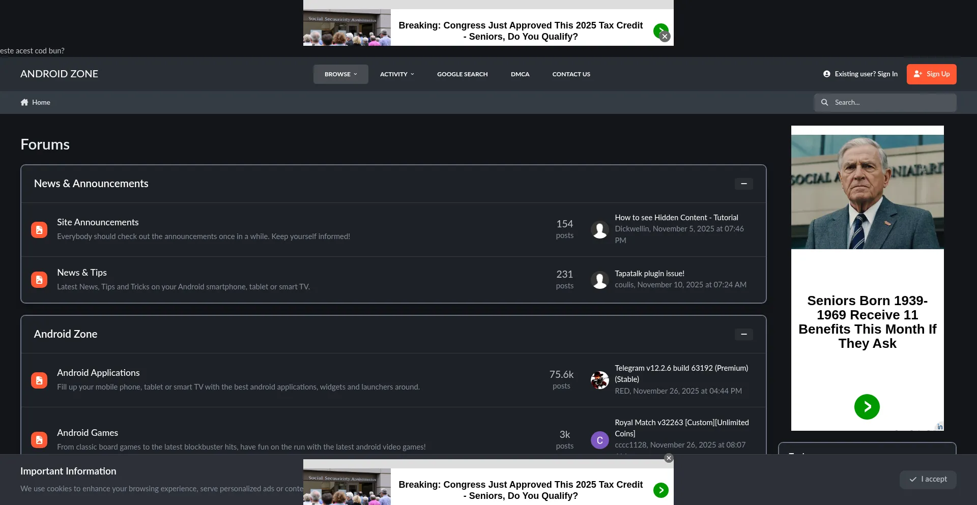Accept cookies with I accept button

tap(928, 480)
